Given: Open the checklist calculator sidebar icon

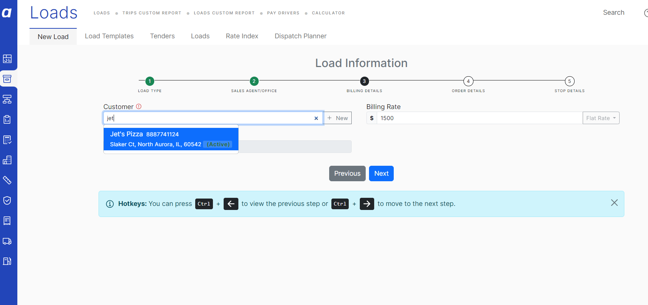Looking at the screenshot, I should tap(7, 140).
